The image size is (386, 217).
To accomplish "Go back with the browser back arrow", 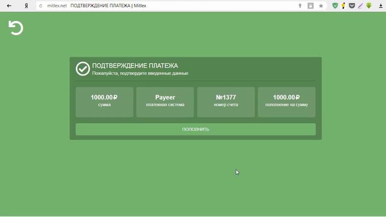I will [9, 5].
